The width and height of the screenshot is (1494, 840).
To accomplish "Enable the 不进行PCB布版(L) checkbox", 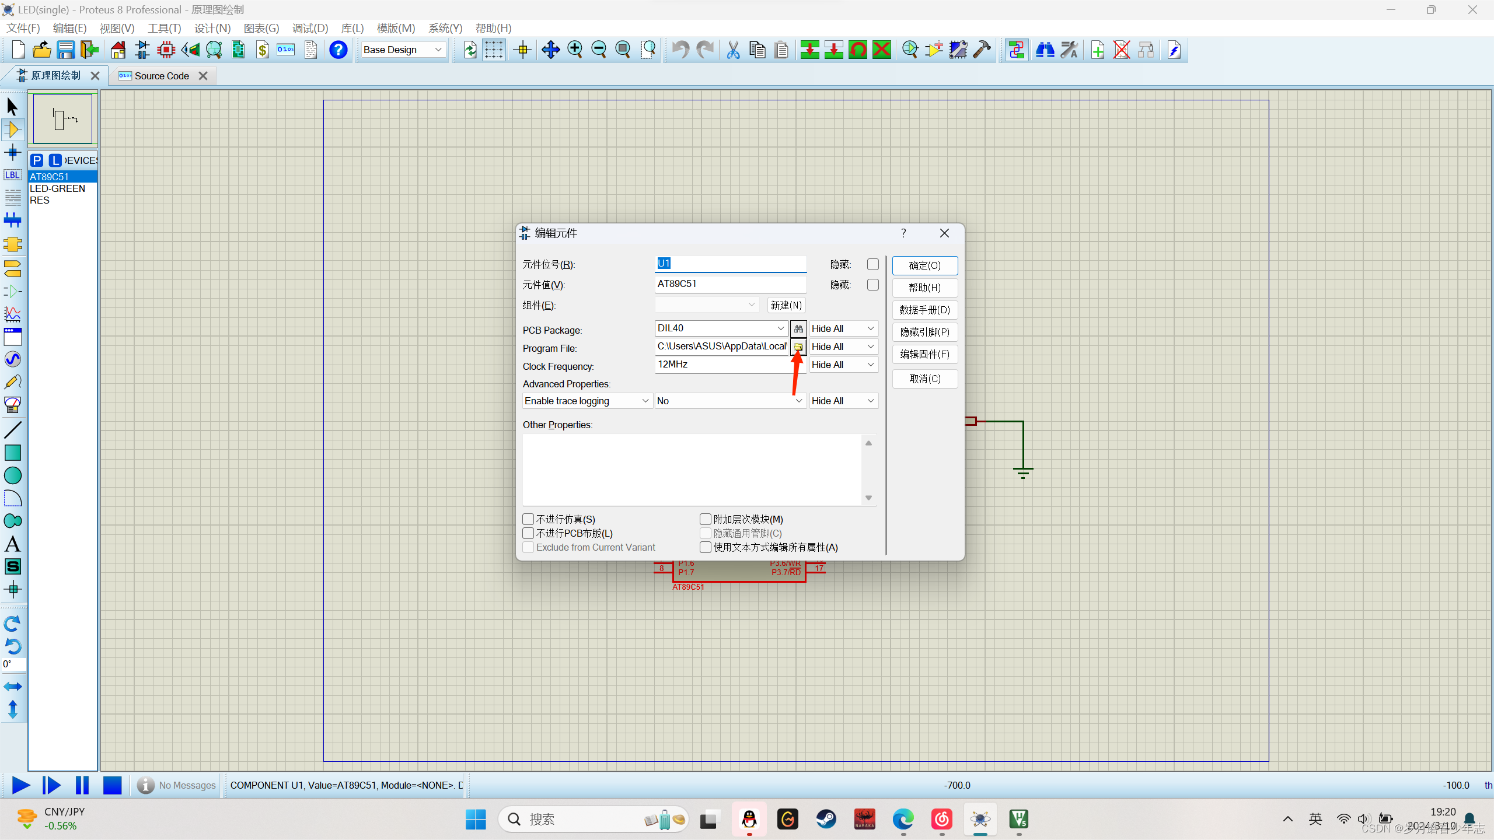I will 528,533.
